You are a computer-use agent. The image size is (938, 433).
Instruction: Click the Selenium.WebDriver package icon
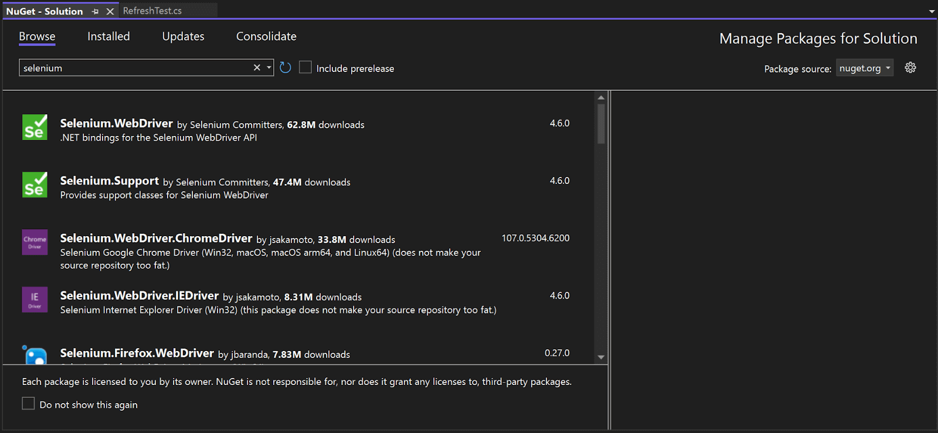[35, 127]
